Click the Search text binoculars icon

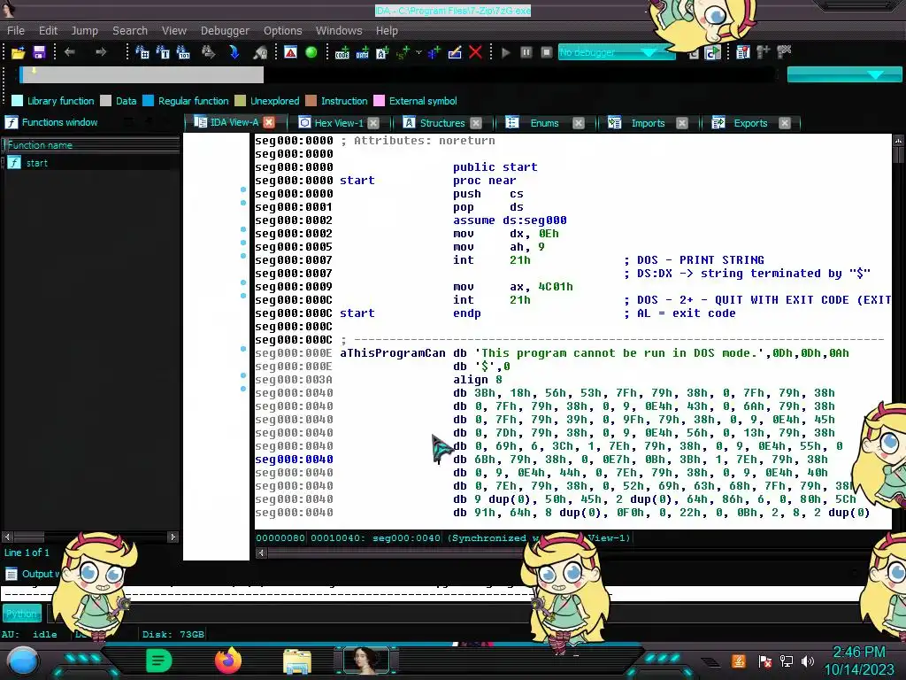(163, 52)
